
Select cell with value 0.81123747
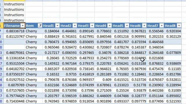(14, 36)
